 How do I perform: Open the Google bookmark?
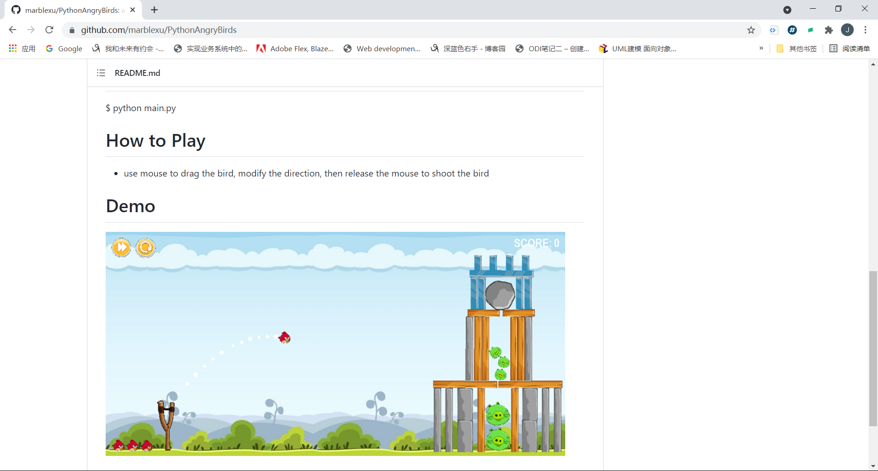click(64, 48)
